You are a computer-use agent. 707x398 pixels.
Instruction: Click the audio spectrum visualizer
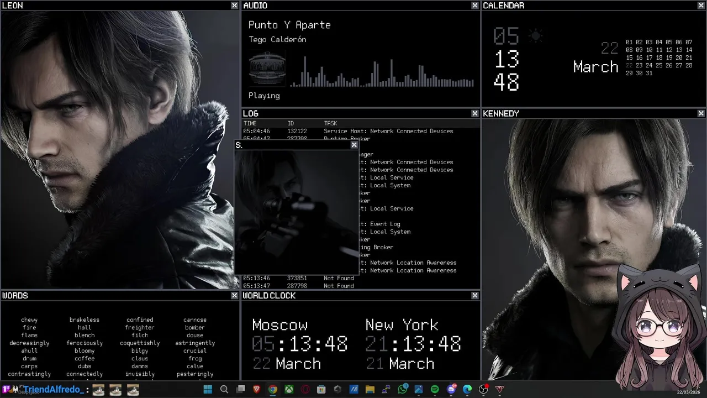(382, 71)
